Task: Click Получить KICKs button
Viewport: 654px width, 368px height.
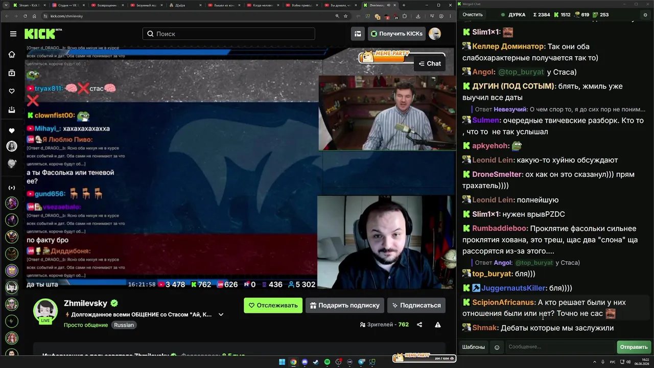Action: point(396,34)
